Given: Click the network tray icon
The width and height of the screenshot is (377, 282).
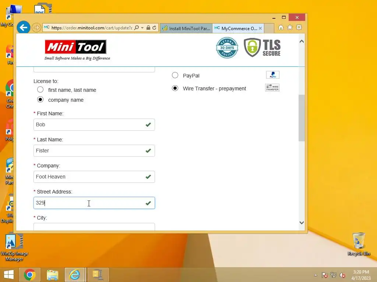Looking at the screenshot, I should (334, 275).
